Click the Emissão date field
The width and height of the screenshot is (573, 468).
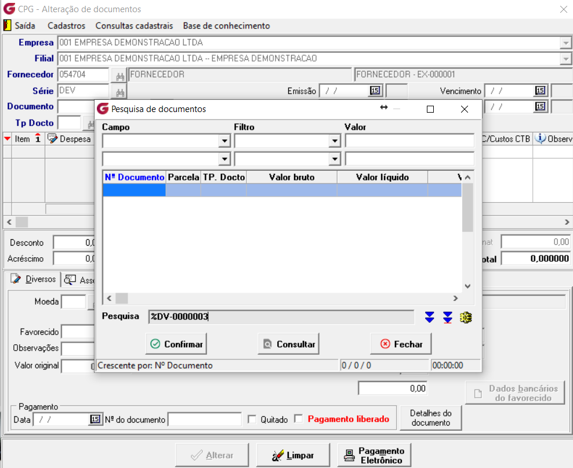[x=344, y=91]
